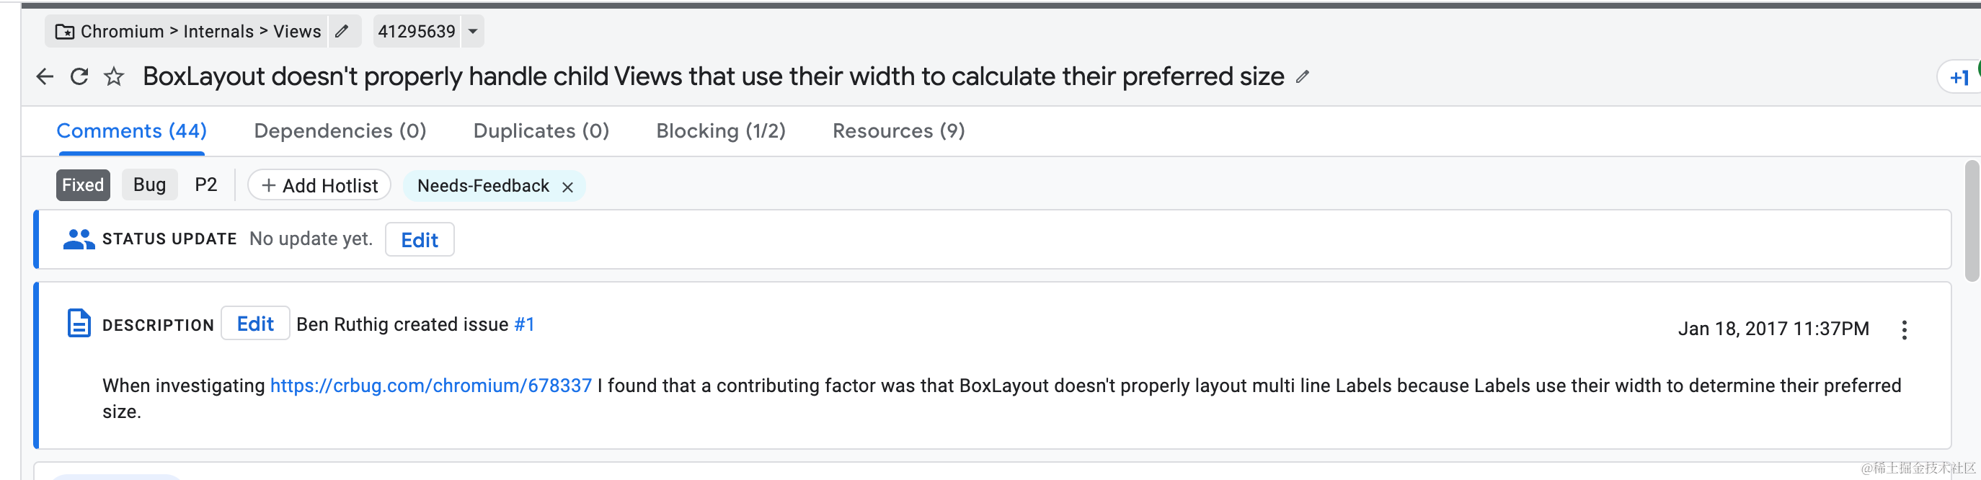
Task: Click Add Hotlist button
Action: pyautogui.click(x=319, y=185)
